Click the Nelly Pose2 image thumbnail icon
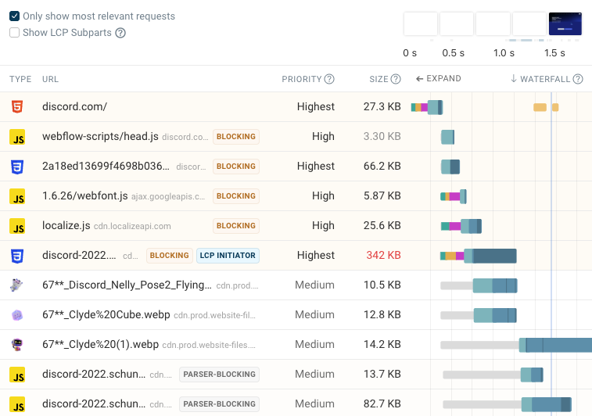Image resolution: width=592 pixels, height=416 pixels. coord(17,285)
